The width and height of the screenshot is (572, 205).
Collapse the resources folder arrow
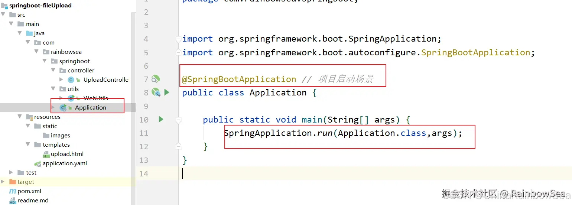click(x=20, y=117)
